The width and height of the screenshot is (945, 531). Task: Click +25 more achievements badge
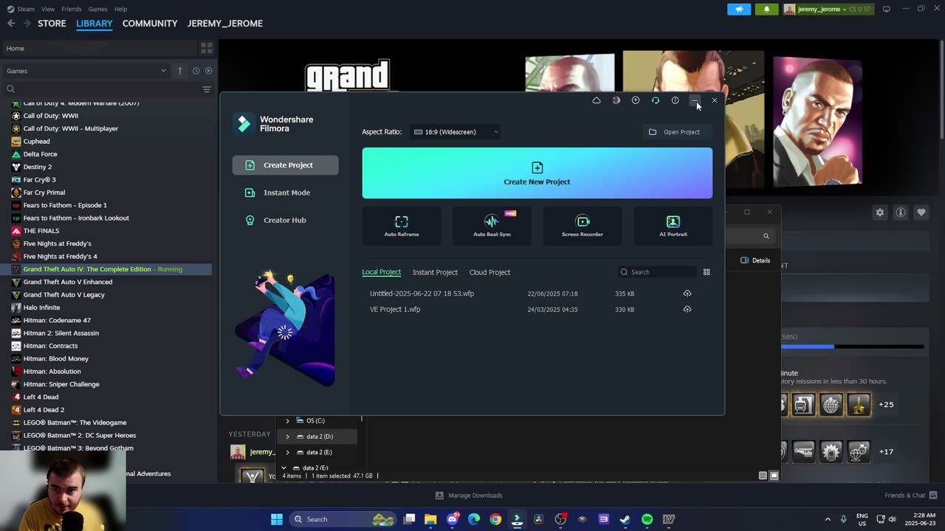[x=886, y=404]
